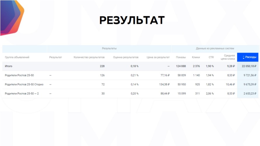Image resolution: width=260 pixels, height=146 pixels.
Task: Click the Оценка результатов column header
Action: click(x=125, y=57)
